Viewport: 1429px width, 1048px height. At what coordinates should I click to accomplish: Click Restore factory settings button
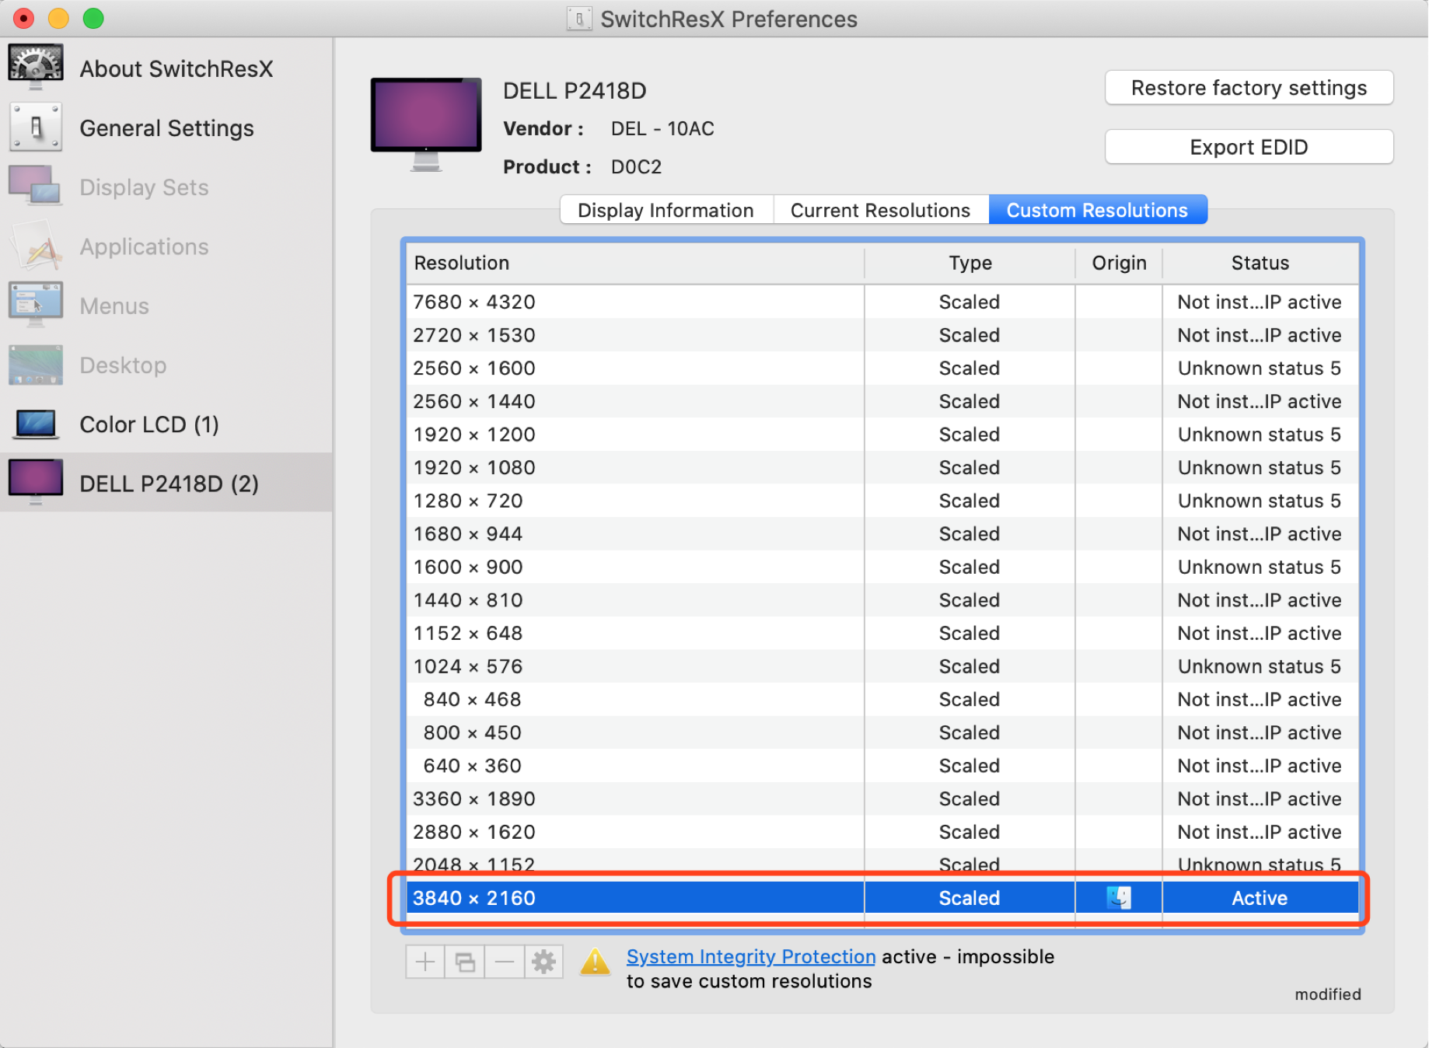click(1249, 88)
